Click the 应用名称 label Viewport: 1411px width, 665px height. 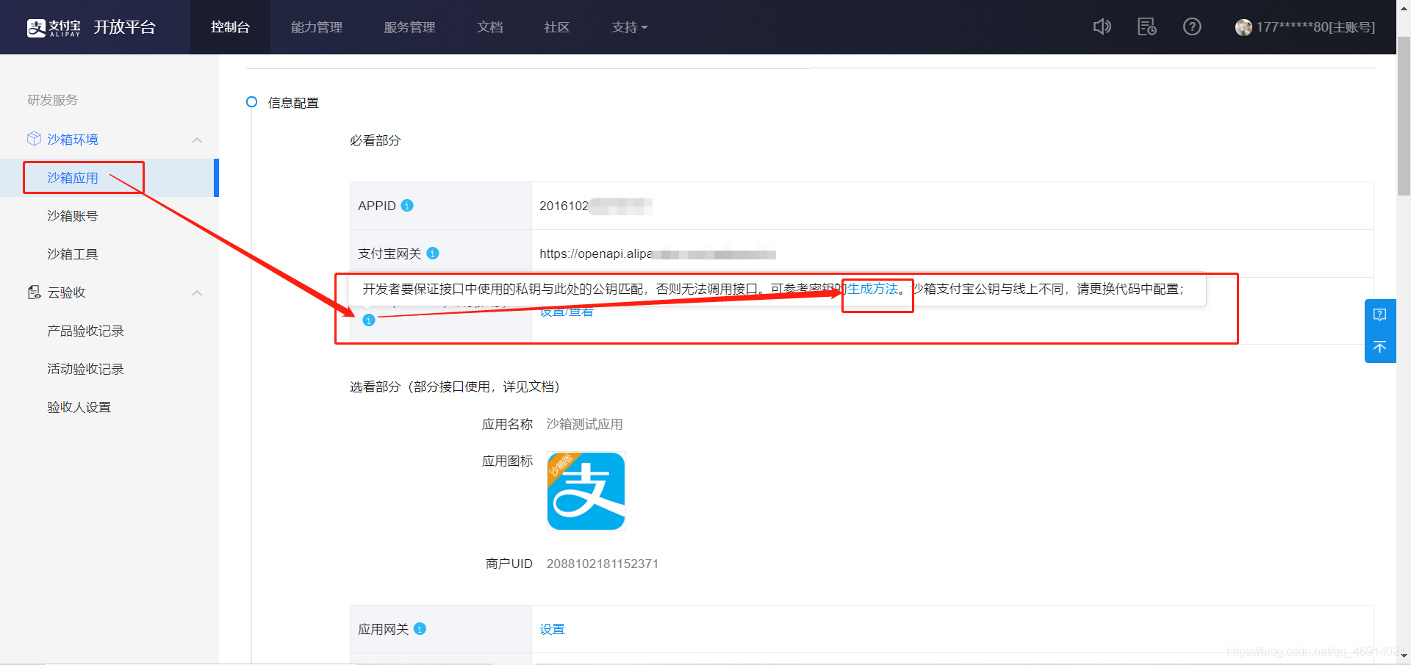coord(507,424)
